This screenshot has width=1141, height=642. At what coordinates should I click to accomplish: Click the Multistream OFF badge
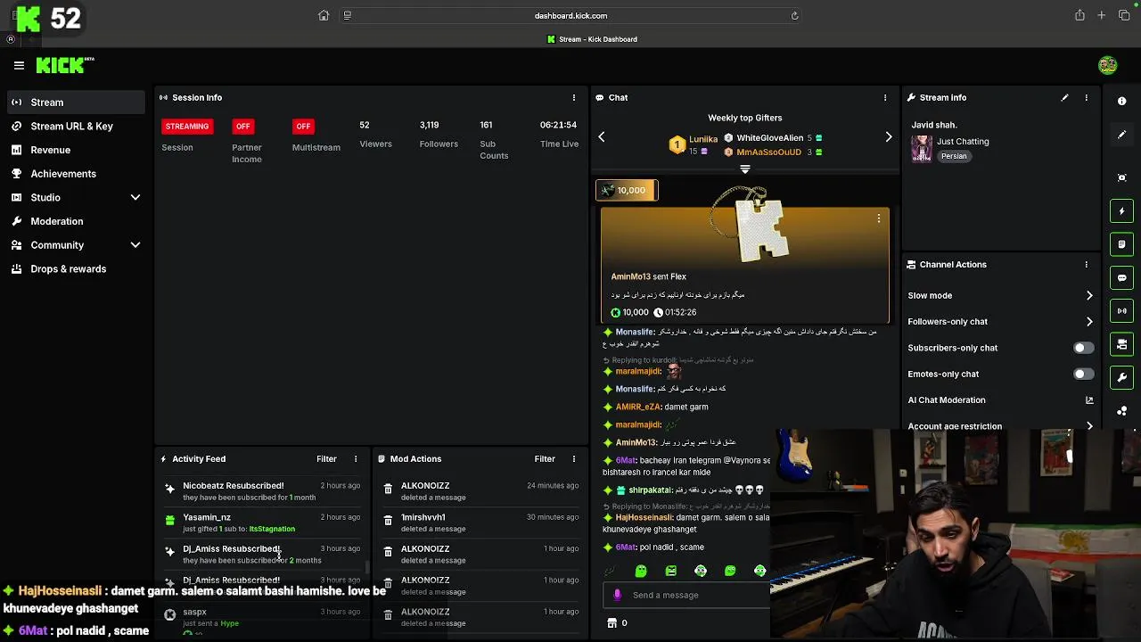click(303, 127)
